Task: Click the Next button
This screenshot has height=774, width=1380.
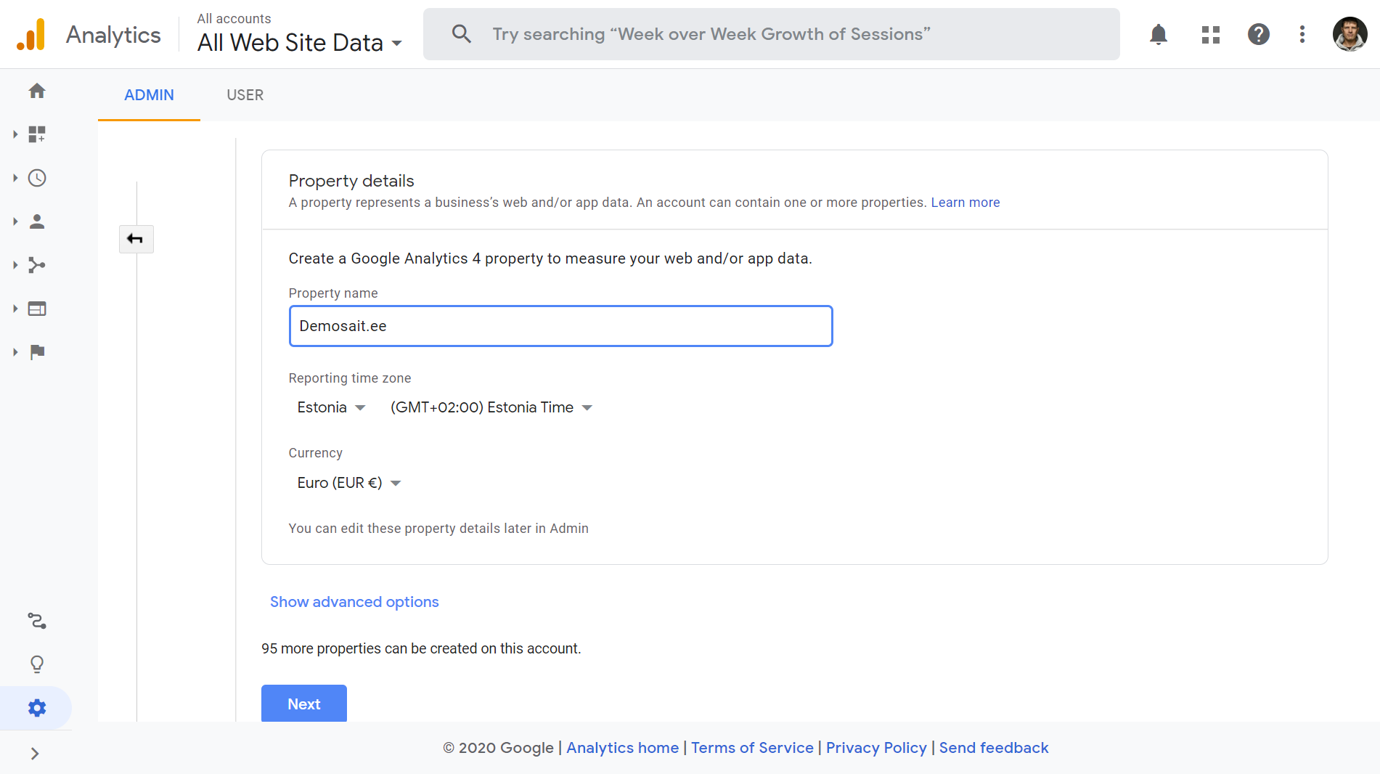Action: click(303, 704)
